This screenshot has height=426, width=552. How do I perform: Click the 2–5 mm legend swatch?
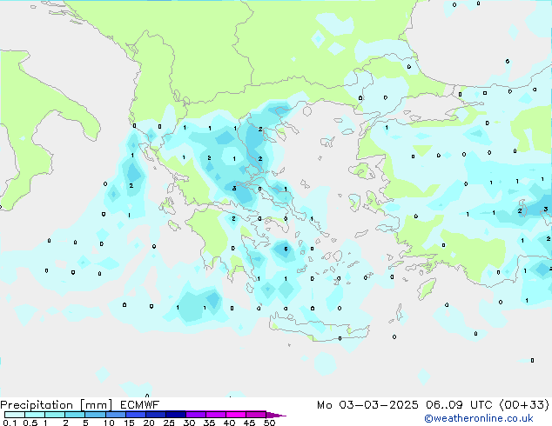point(75,415)
